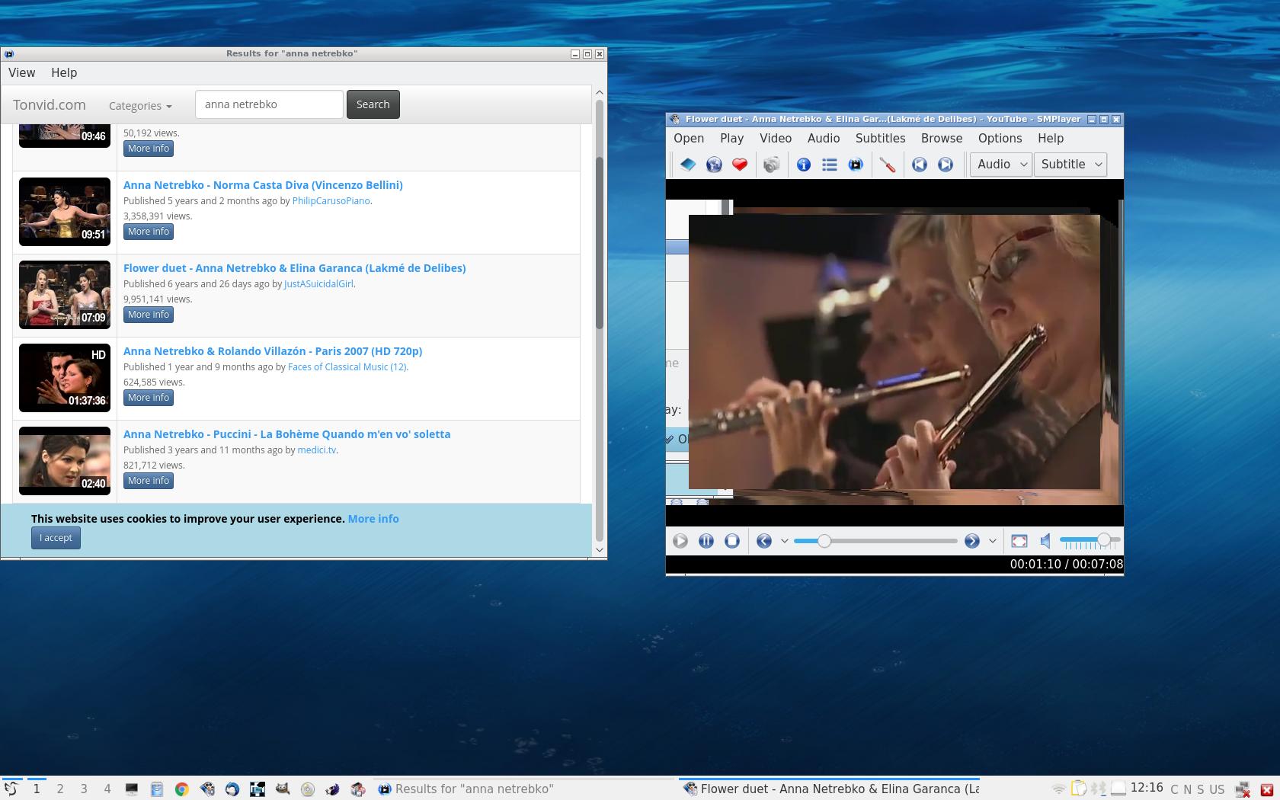Open Anna Netrebko Norma Casta Diva link
The height and width of the screenshot is (800, 1280).
263,185
